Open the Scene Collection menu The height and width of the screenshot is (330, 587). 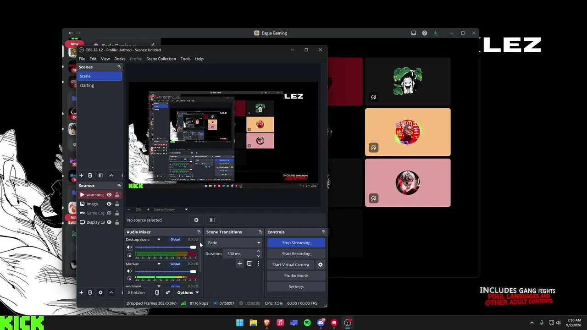click(x=161, y=59)
